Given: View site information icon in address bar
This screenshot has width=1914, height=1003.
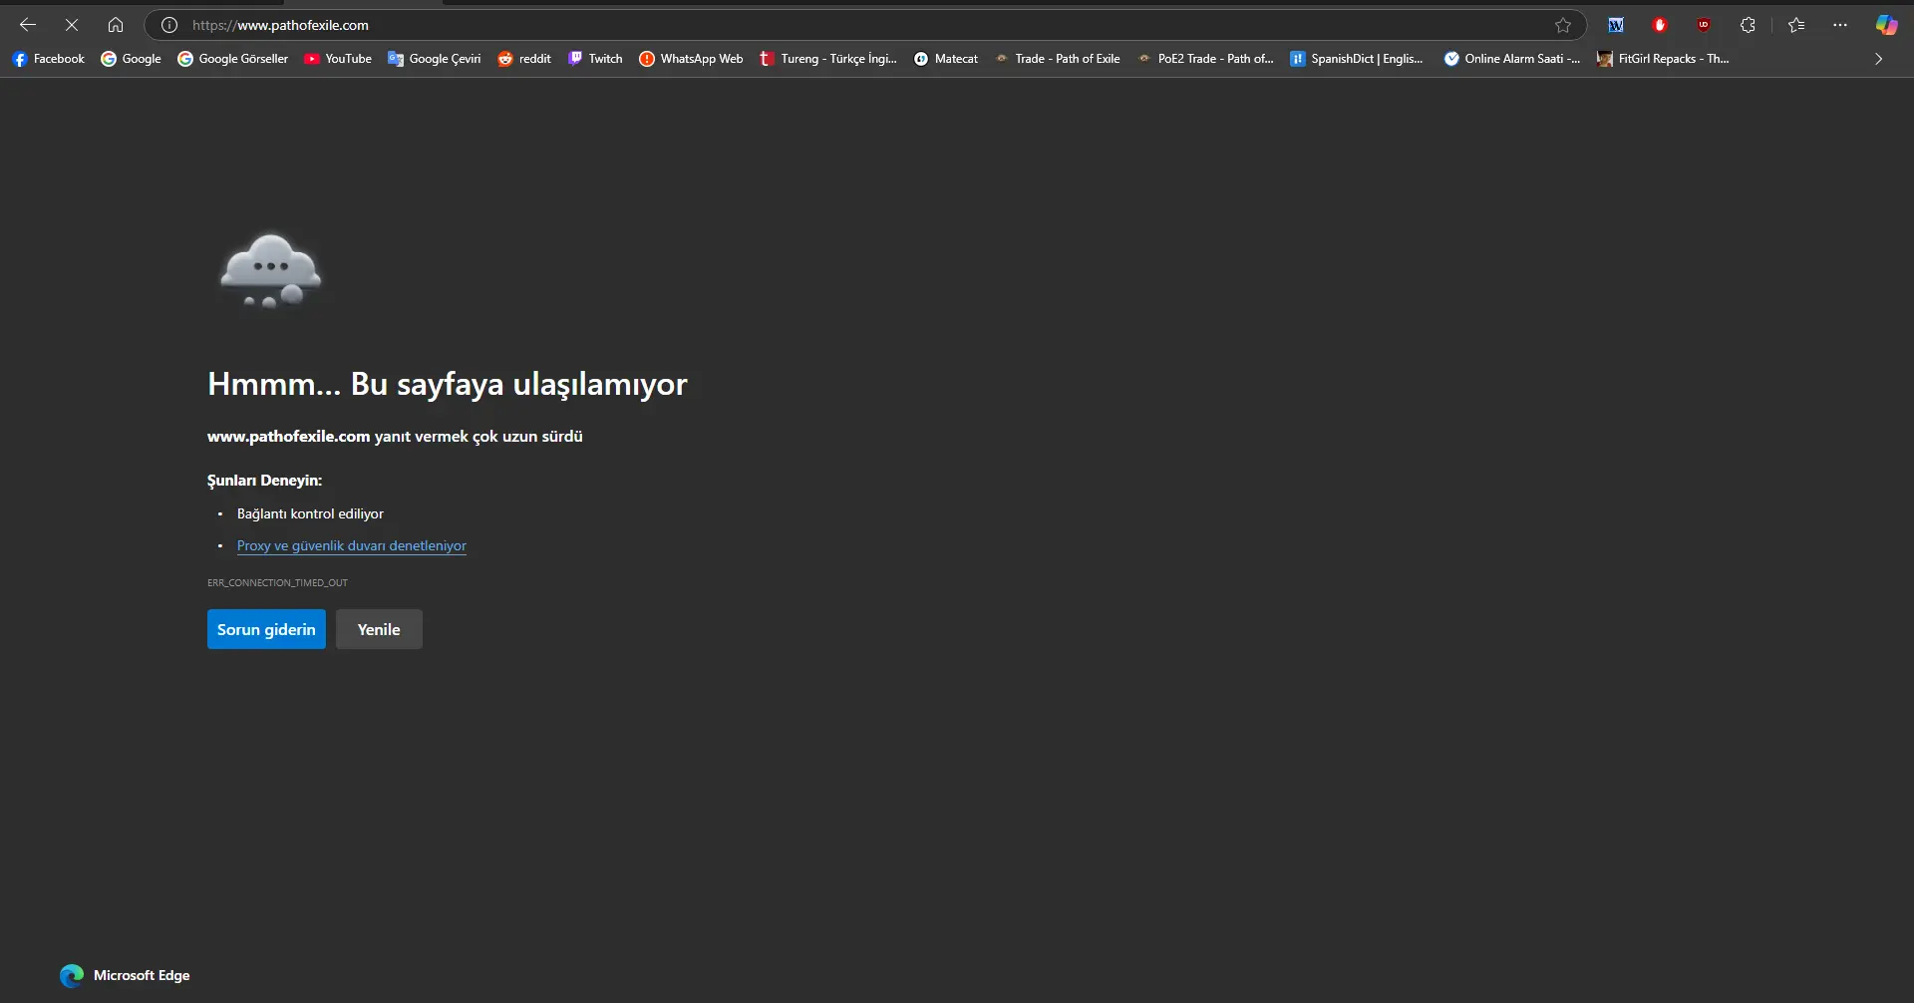Looking at the screenshot, I should (169, 25).
